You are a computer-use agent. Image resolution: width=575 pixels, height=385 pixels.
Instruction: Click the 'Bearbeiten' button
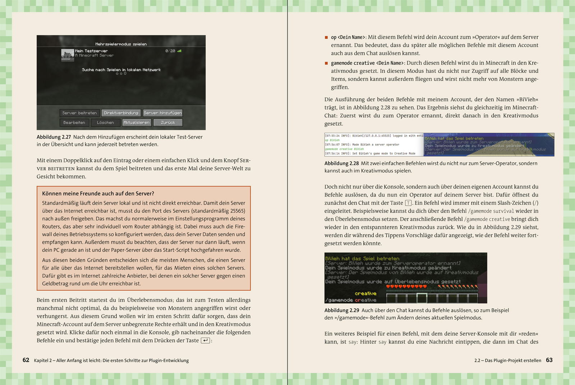[x=74, y=123]
